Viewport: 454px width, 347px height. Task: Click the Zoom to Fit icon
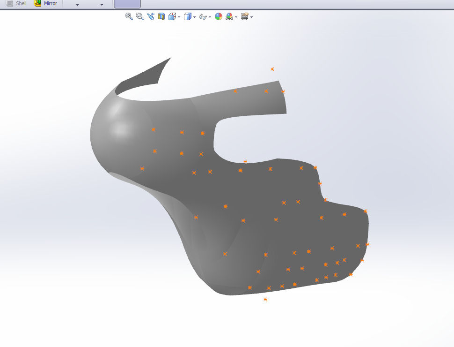(x=129, y=16)
